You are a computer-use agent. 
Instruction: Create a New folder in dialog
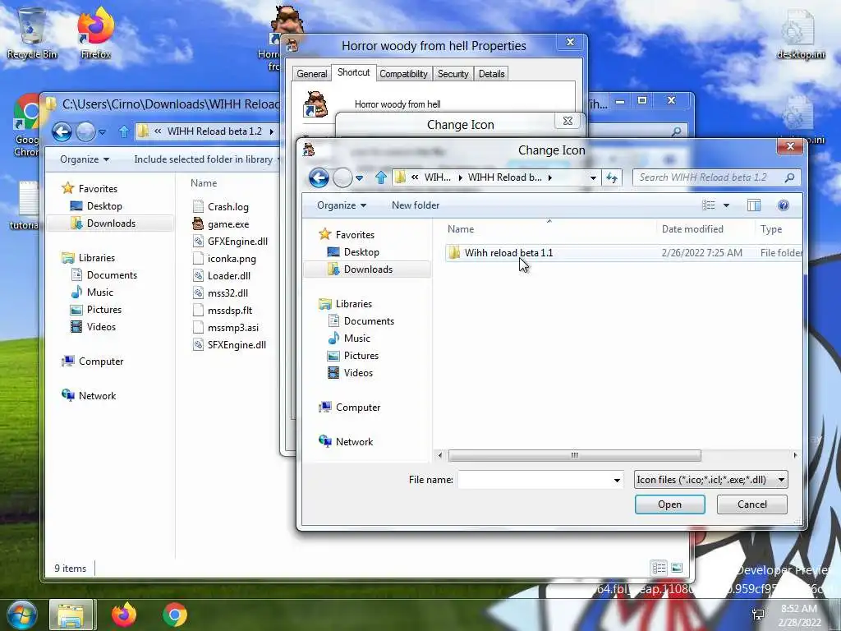tap(415, 205)
